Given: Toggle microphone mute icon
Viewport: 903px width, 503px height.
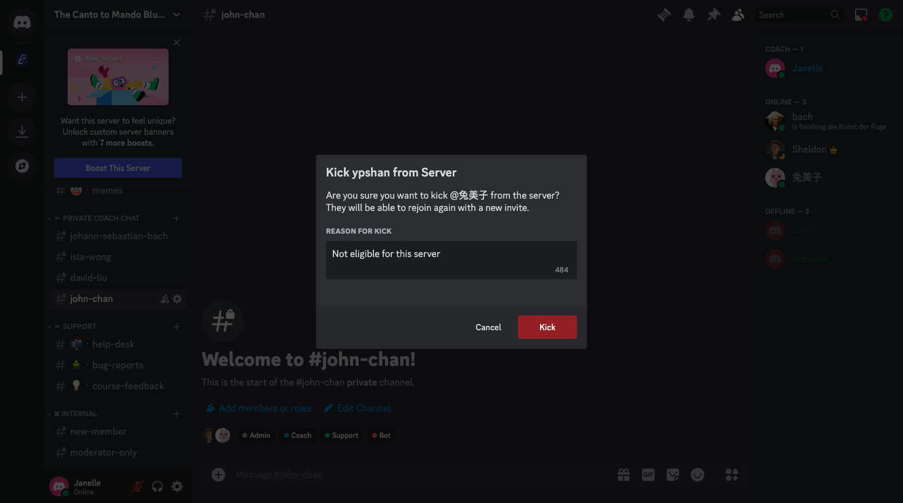Looking at the screenshot, I should pos(138,486).
